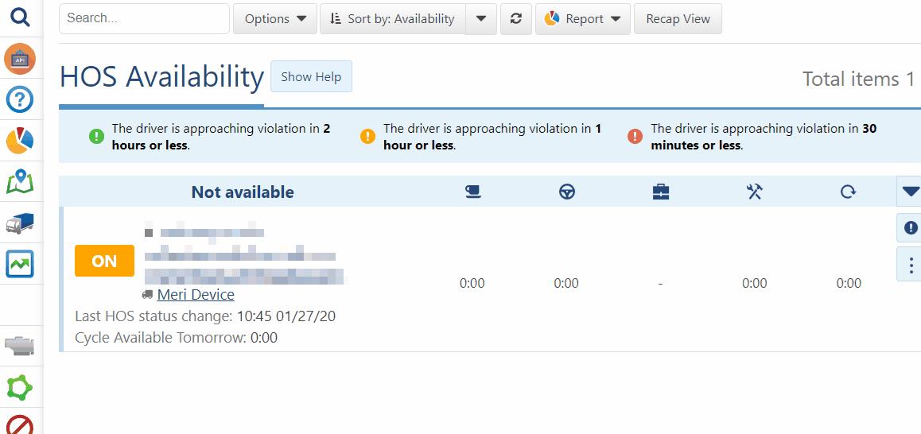The height and width of the screenshot is (434, 921).
Task: Open the pie chart dashboard icon
Action: pyautogui.click(x=20, y=141)
